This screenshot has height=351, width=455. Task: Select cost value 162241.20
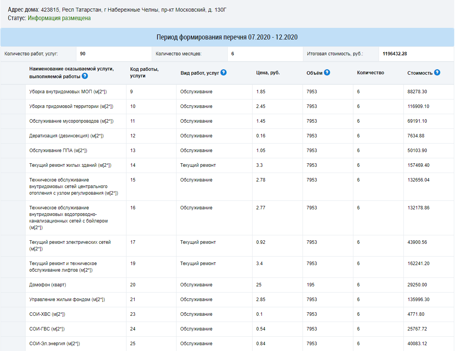418,264
